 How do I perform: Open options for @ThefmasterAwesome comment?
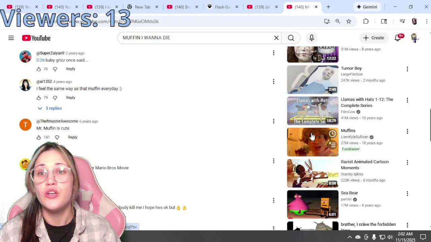(x=273, y=121)
